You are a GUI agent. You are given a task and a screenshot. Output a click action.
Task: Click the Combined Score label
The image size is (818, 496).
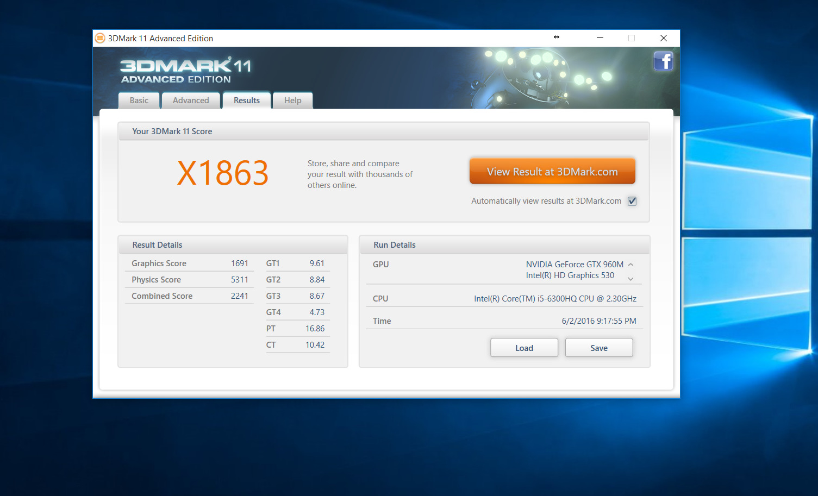coord(162,296)
